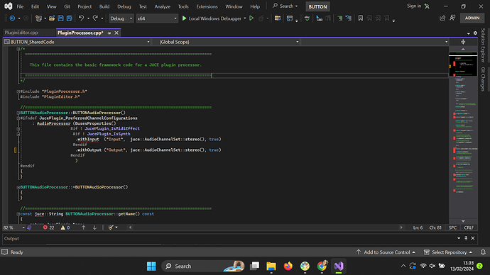The image size is (490, 275).
Task: Open the Edit menu
Action: click(x=35, y=6)
